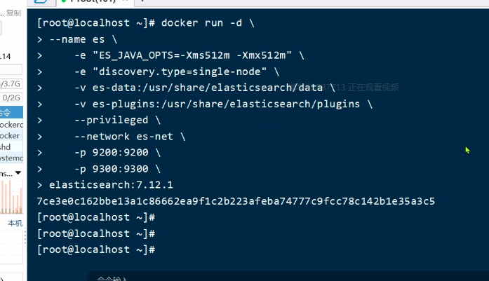The height and width of the screenshot is (281, 489).
Task: Focus the command input box at bottom
Action: pyautogui.click(x=281, y=277)
